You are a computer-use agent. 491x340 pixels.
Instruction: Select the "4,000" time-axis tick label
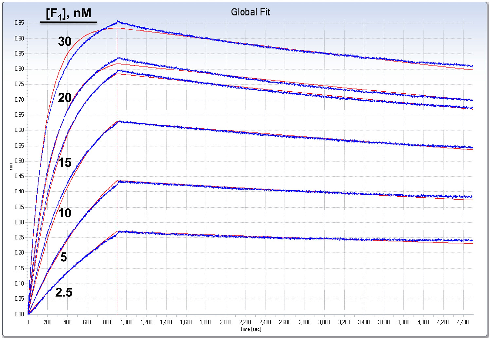pyautogui.click(x=423, y=322)
